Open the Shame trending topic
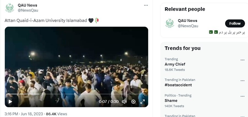This screenshot has width=248, height=117. pos(171,101)
